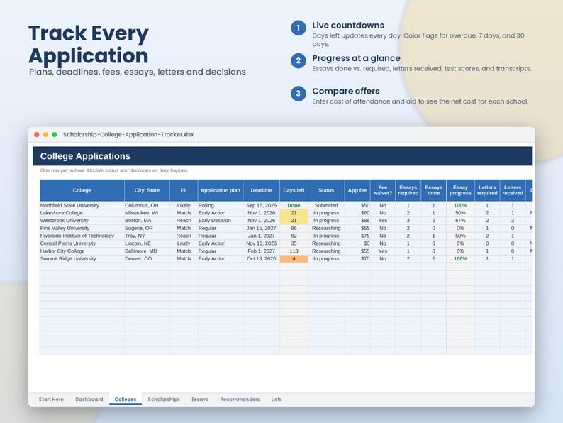Click the Progress at a glance heading
This screenshot has height=423, width=563.
(x=356, y=58)
